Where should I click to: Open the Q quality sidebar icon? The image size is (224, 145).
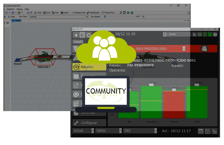coord(76,94)
